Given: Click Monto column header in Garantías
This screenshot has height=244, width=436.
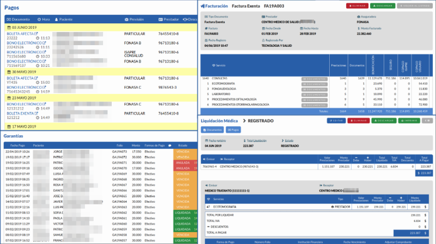Looking at the screenshot, I should tap(136, 146).
